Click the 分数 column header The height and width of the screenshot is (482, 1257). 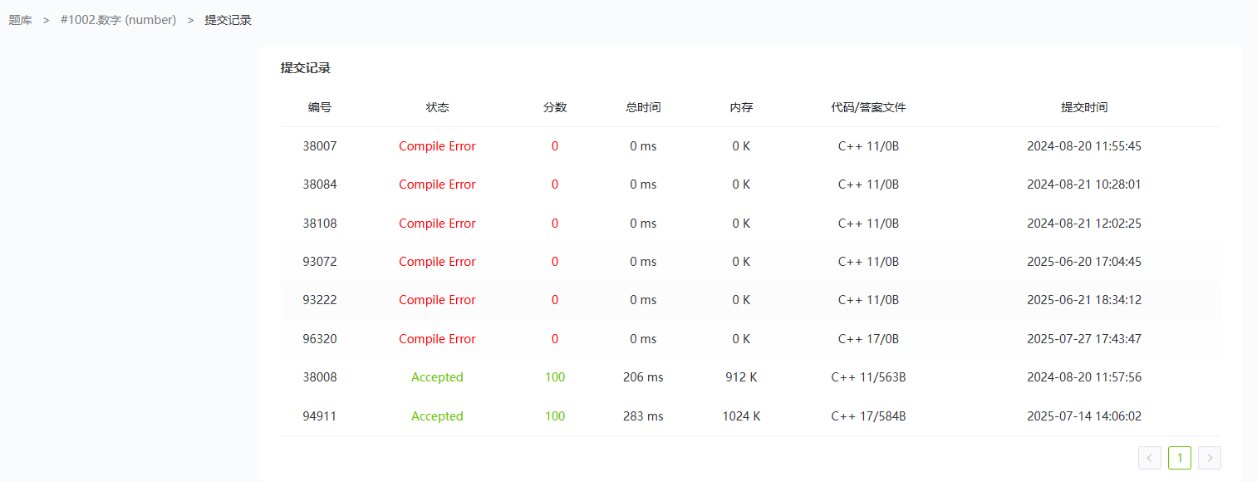click(555, 107)
